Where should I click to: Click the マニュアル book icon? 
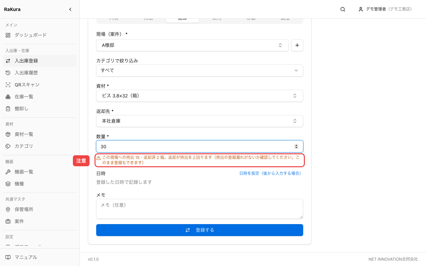click(x=8, y=257)
